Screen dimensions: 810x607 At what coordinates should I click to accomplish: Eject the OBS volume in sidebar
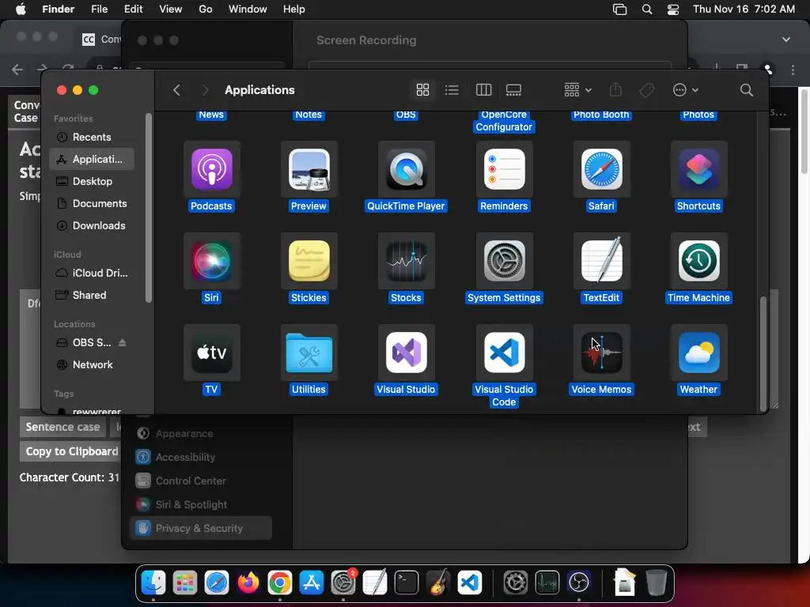122,342
